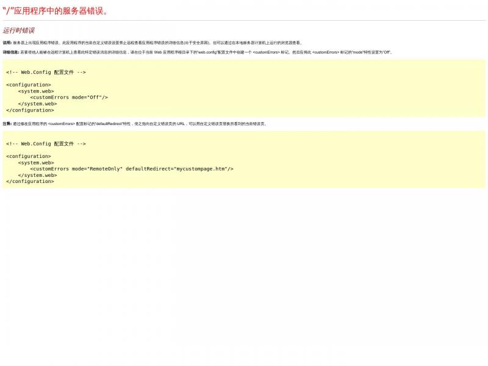Click the red server error heading
This screenshot has width=488, height=366.
tap(55, 11)
